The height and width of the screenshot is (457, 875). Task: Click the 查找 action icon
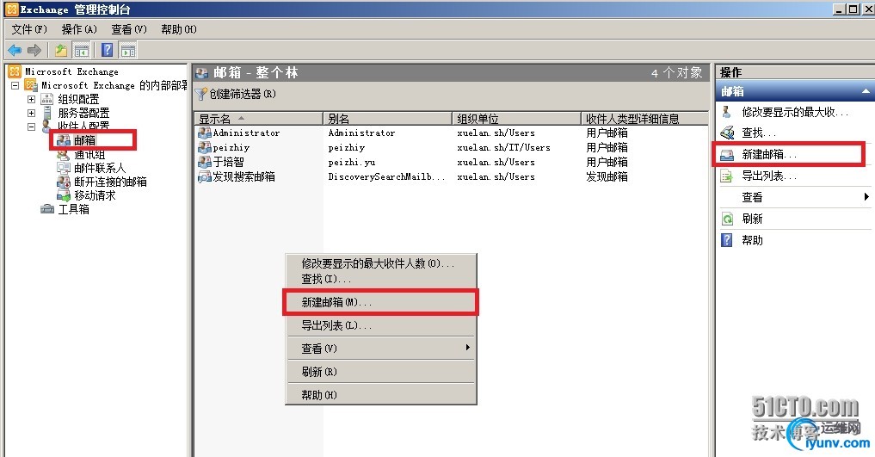(x=727, y=133)
